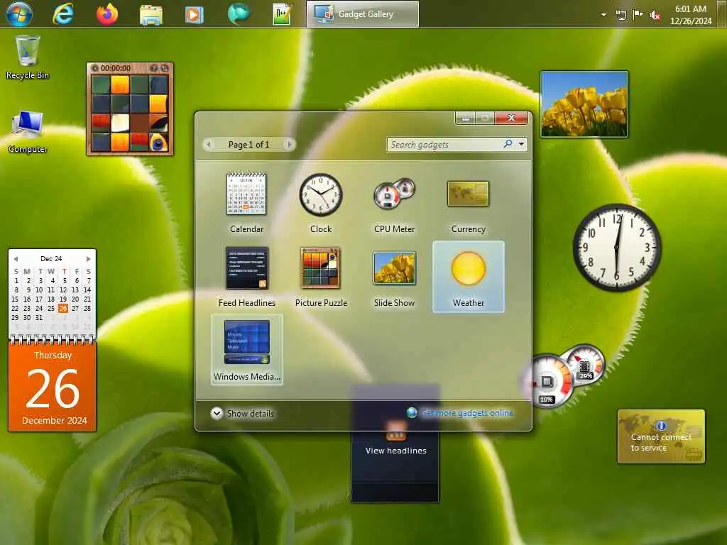Click the CPU meter gadget dial on desktop

coord(549,381)
